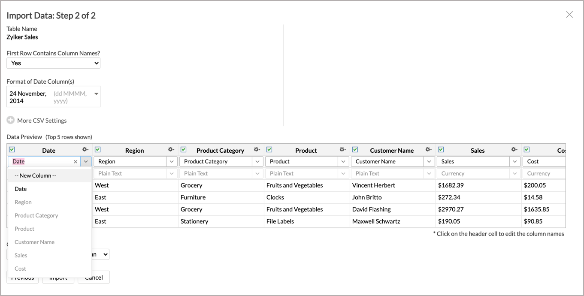
Task: Uncheck the Region column checkbox
Action: pyautogui.click(x=98, y=150)
